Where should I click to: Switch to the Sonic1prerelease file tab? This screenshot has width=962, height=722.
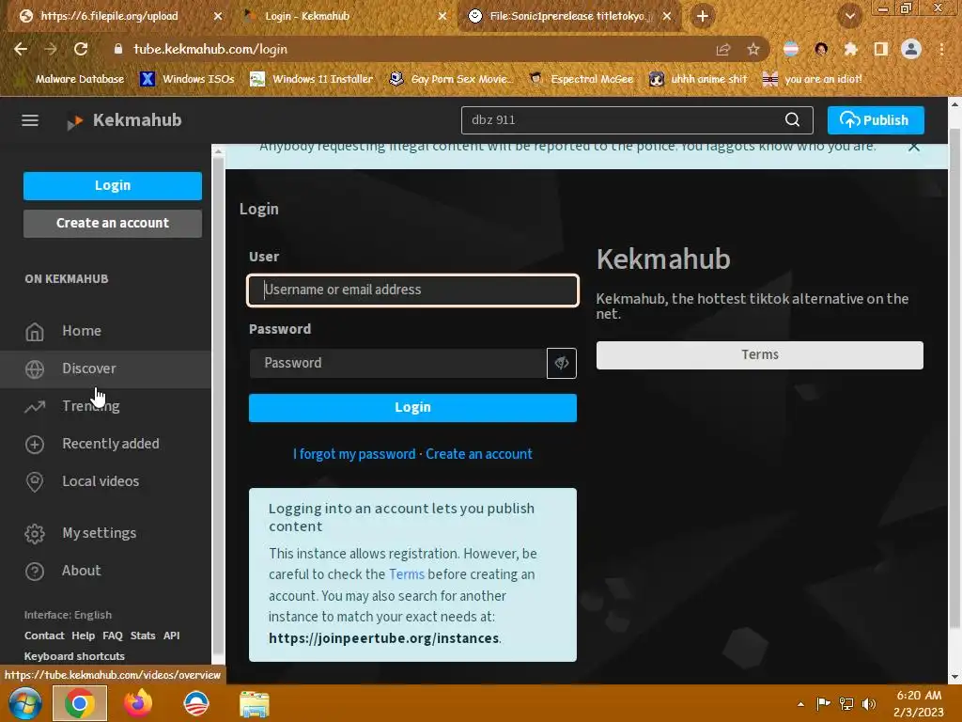point(567,17)
